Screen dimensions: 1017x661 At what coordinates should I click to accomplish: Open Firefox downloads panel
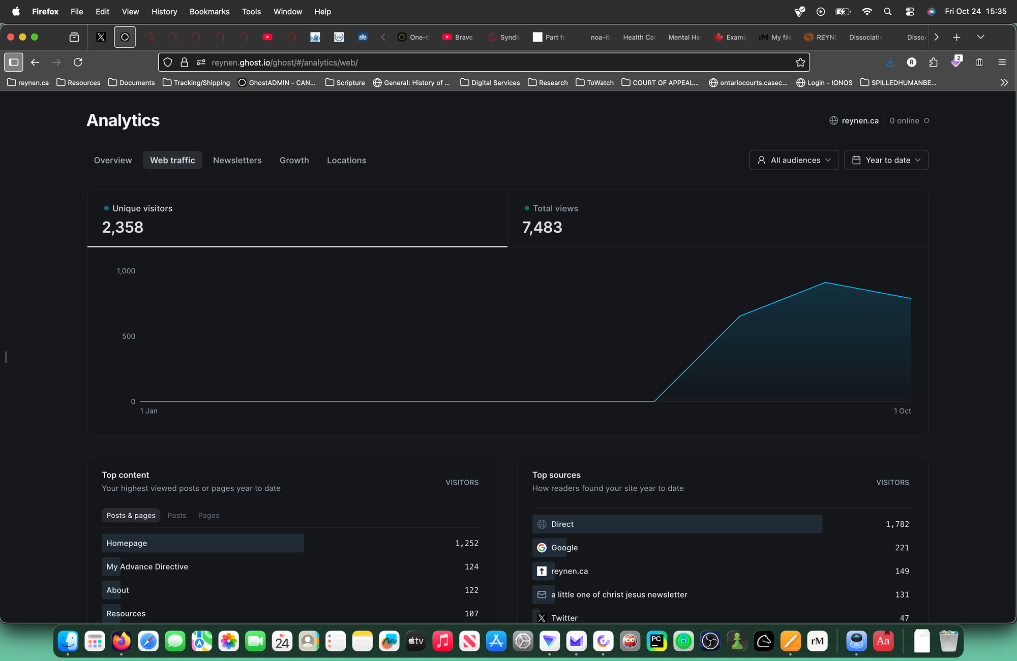pos(889,62)
